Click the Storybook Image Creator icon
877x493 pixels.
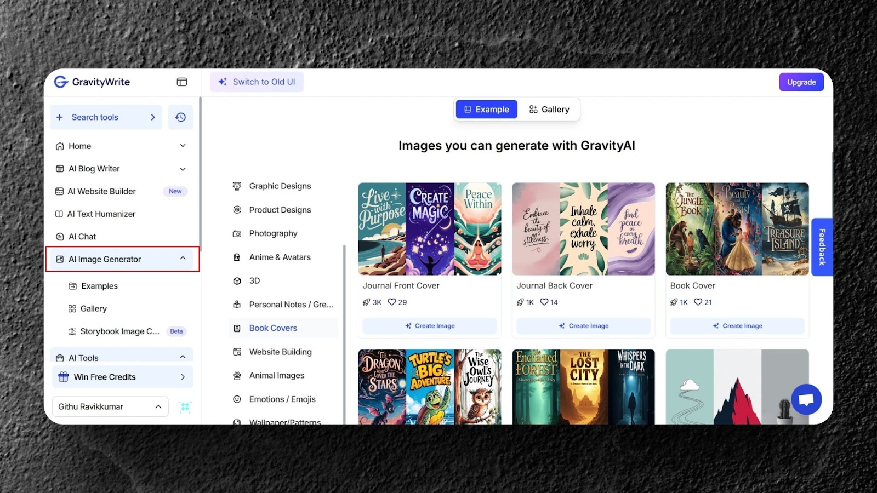[x=72, y=331]
